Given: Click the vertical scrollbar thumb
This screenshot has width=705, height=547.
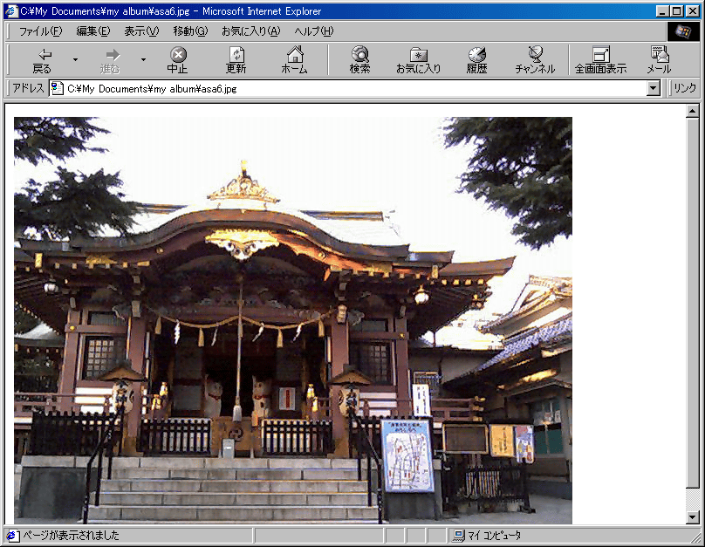Looking at the screenshot, I should (x=693, y=303).
